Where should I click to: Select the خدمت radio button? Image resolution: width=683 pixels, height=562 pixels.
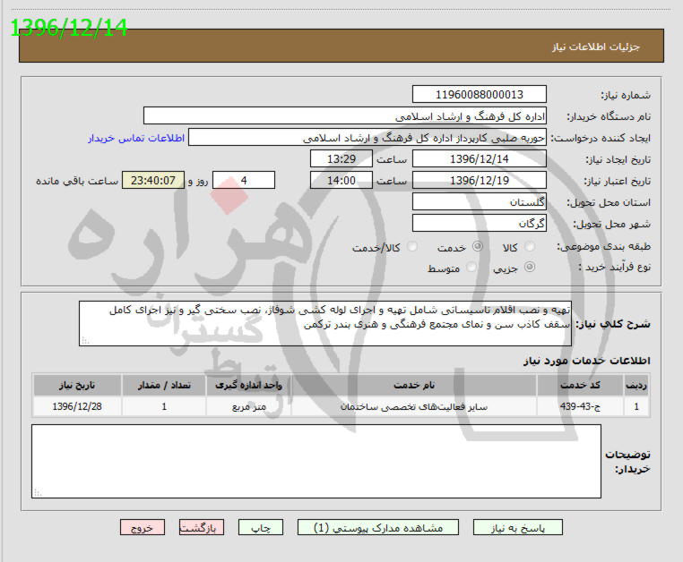pos(478,247)
